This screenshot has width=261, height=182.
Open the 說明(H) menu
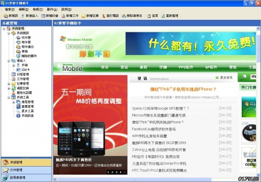(x=66, y=9)
